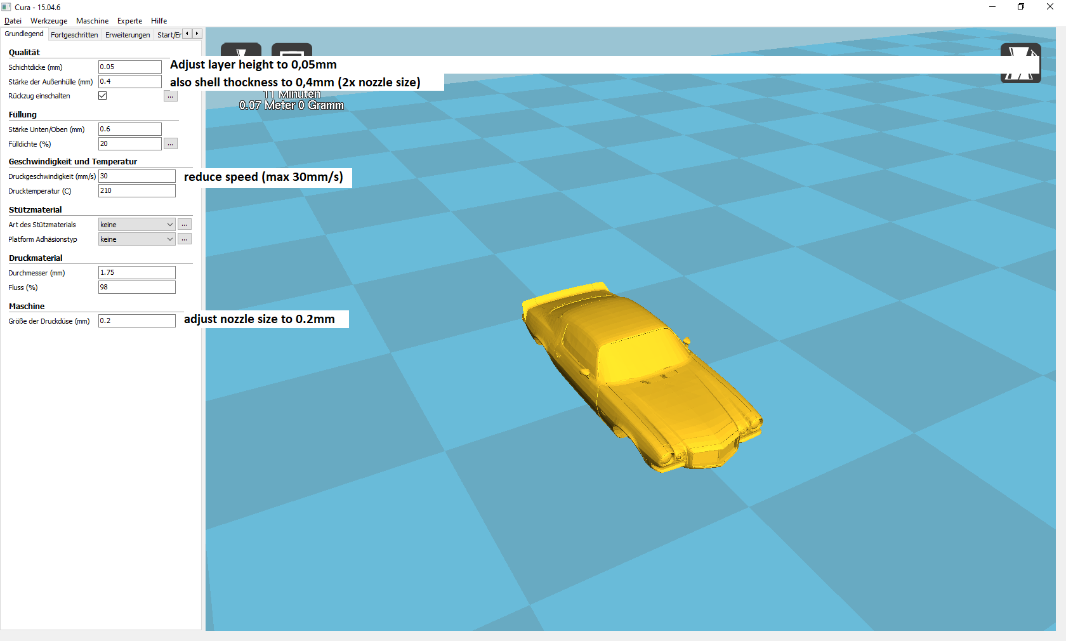This screenshot has width=1066, height=641.
Task: Open expert infill settings next to Fülldichte
Action: [x=170, y=143]
